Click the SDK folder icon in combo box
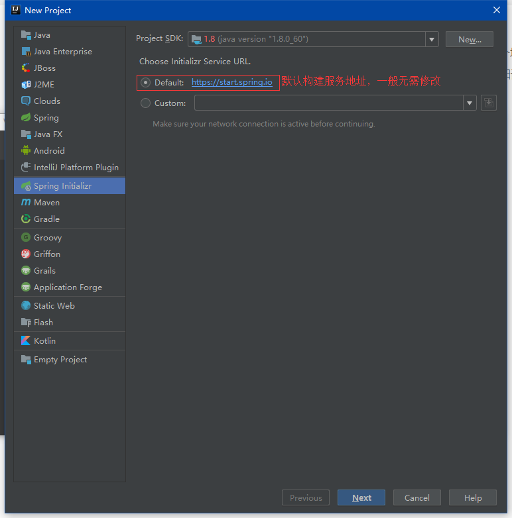The height and width of the screenshot is (518, 512). 196,39
